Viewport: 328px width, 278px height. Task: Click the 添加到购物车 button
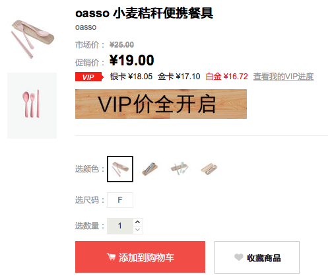pyautogui.click(x=140, y=257)
